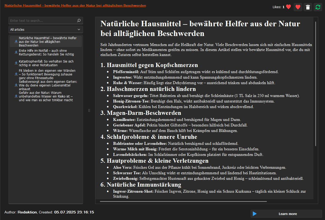Click download icon beside Gefahr aus der Natur
The width and height of the screenshot is (325, 220).
coord(16,96)
